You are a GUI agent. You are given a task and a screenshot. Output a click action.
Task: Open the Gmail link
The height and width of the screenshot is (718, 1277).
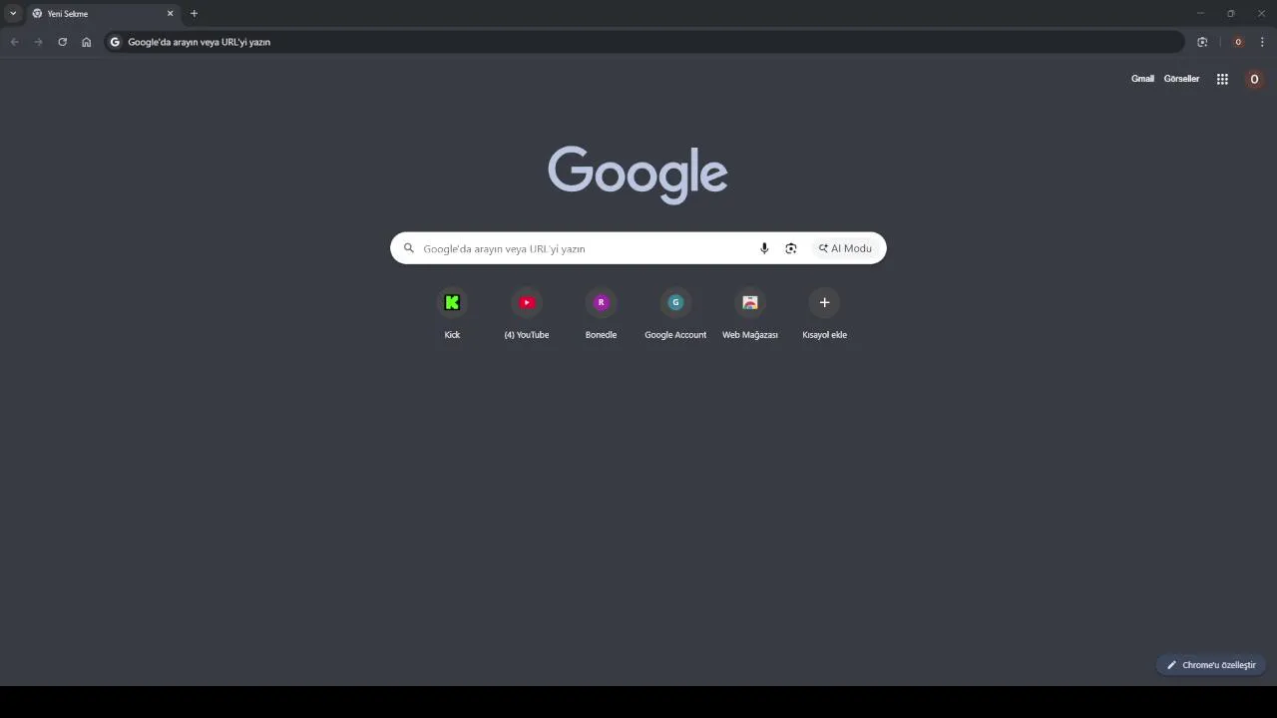click(1142, 79)
